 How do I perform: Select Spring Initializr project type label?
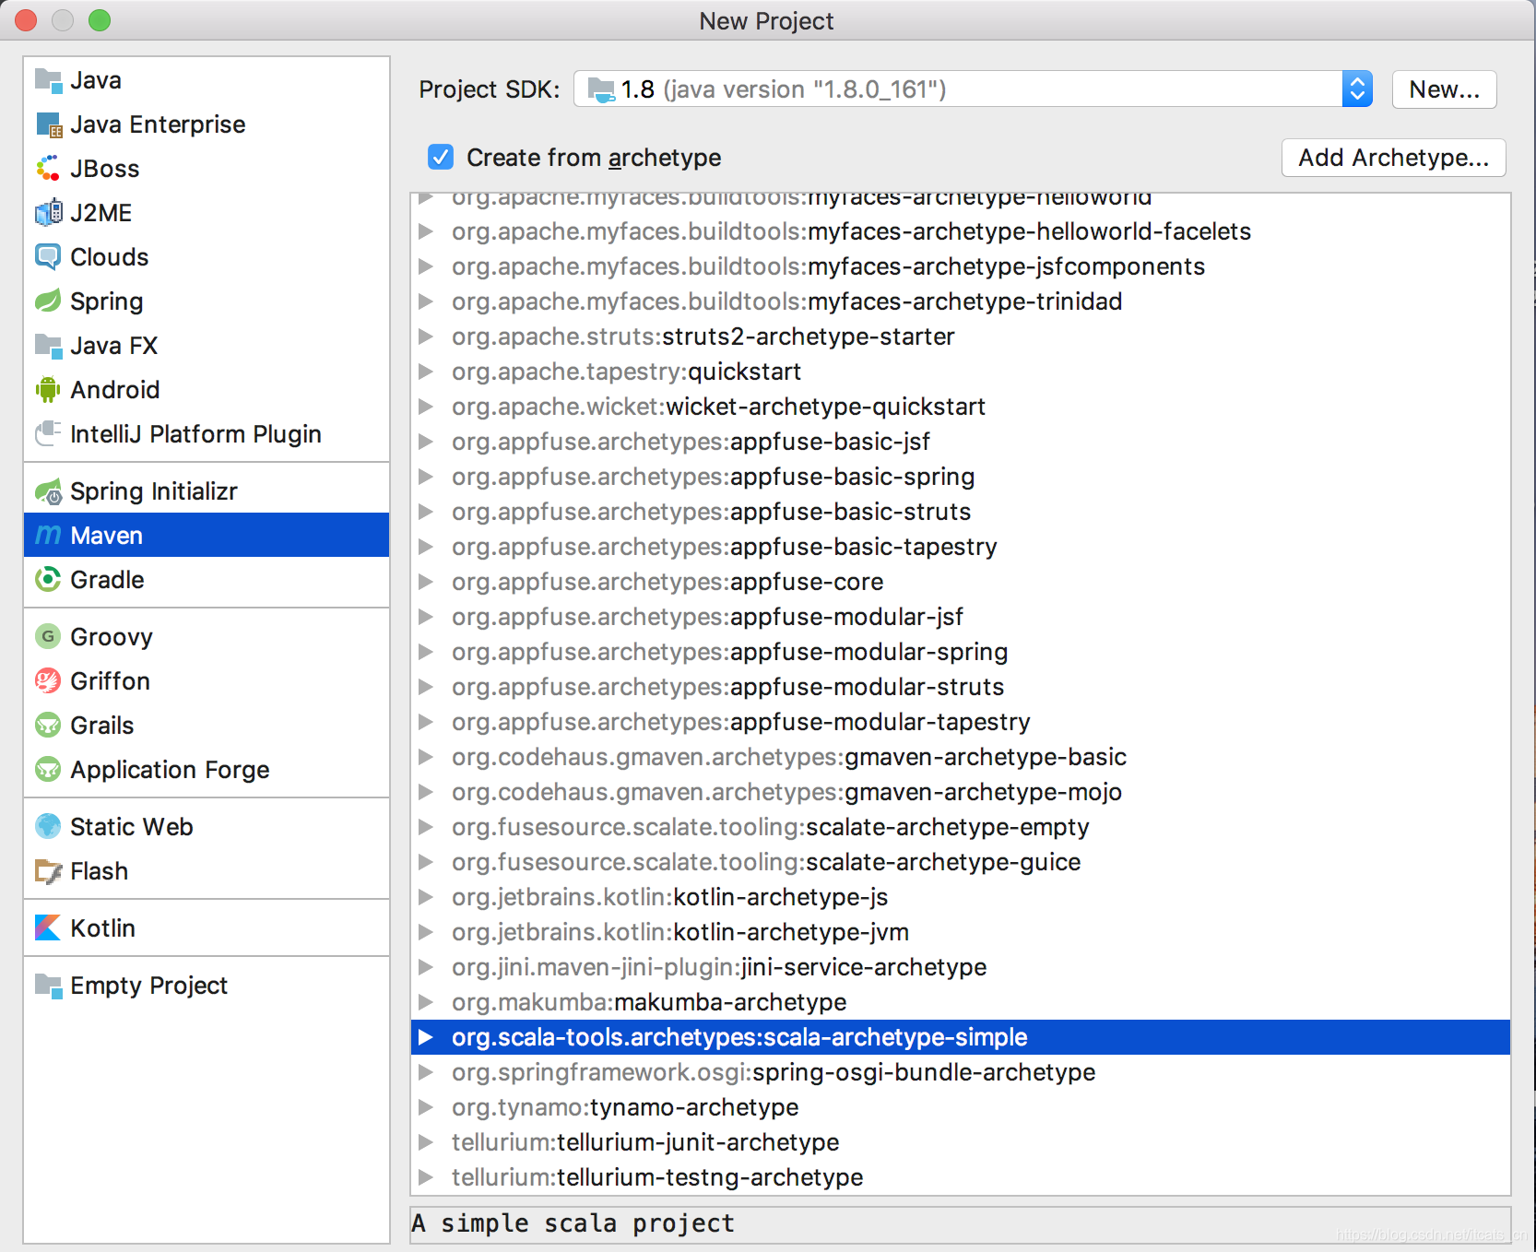[x=154, y=491]
